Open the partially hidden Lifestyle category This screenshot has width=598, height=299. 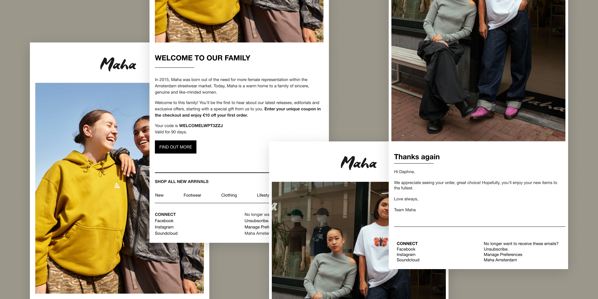tap(263, 195)
